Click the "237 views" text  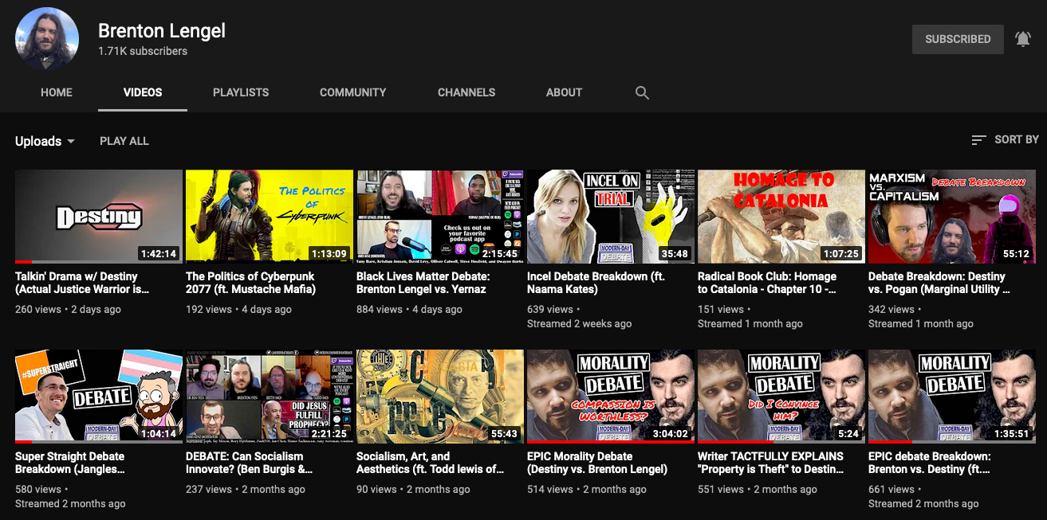[208, 489]
